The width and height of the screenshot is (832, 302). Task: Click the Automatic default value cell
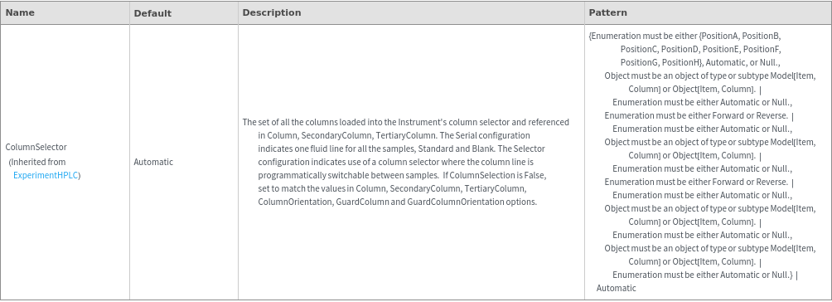click(x=153, y=162)
